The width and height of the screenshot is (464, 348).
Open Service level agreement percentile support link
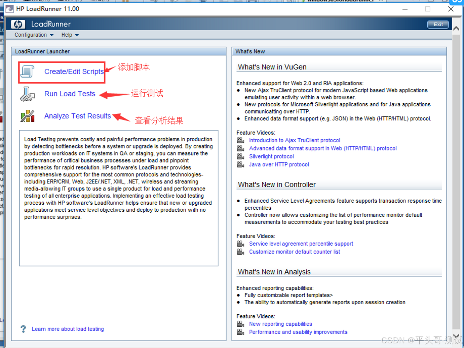301,243
